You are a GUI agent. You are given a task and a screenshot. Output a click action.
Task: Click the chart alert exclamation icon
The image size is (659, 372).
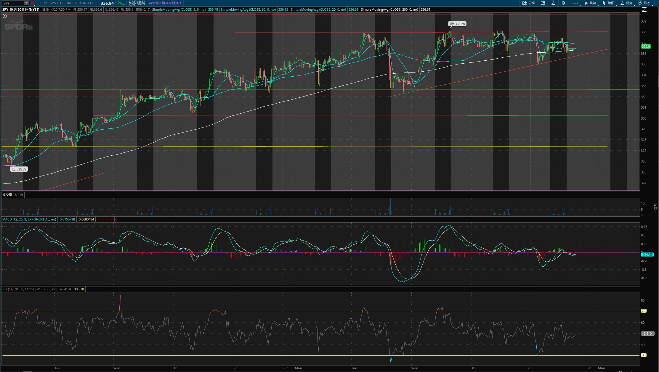5,16
